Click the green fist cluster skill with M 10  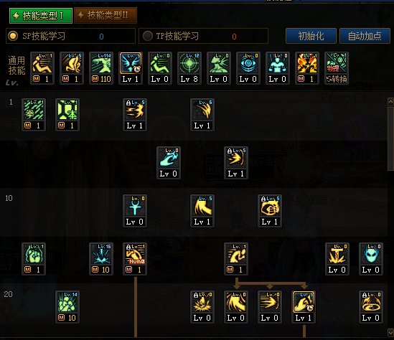67,307
